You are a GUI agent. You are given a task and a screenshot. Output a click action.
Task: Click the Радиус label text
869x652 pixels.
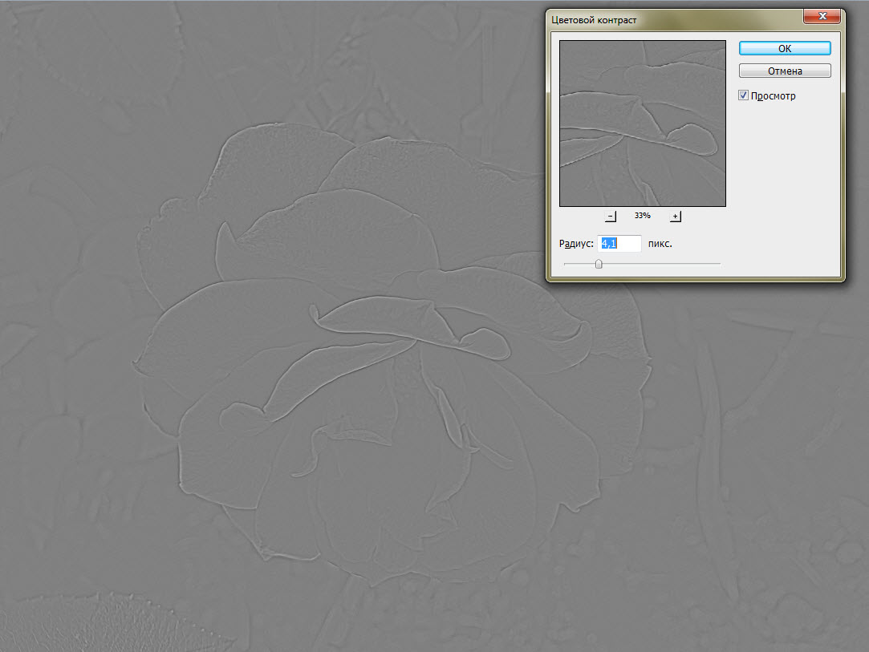576,244
